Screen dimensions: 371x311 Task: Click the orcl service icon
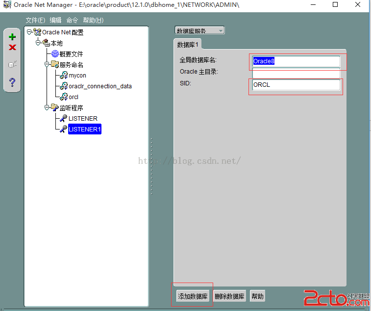click(64, 97)
